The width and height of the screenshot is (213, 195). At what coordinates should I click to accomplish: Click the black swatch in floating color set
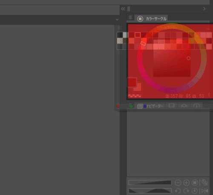point(120,35)
